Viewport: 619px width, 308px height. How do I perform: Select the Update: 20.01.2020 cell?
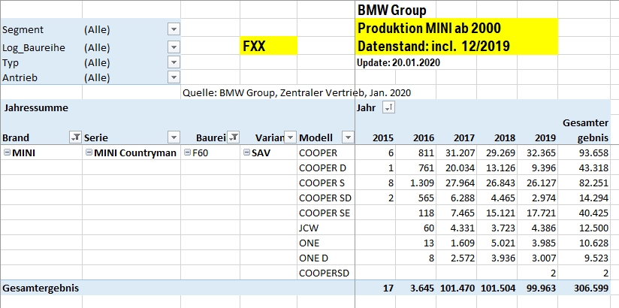(x=398, y=62)
